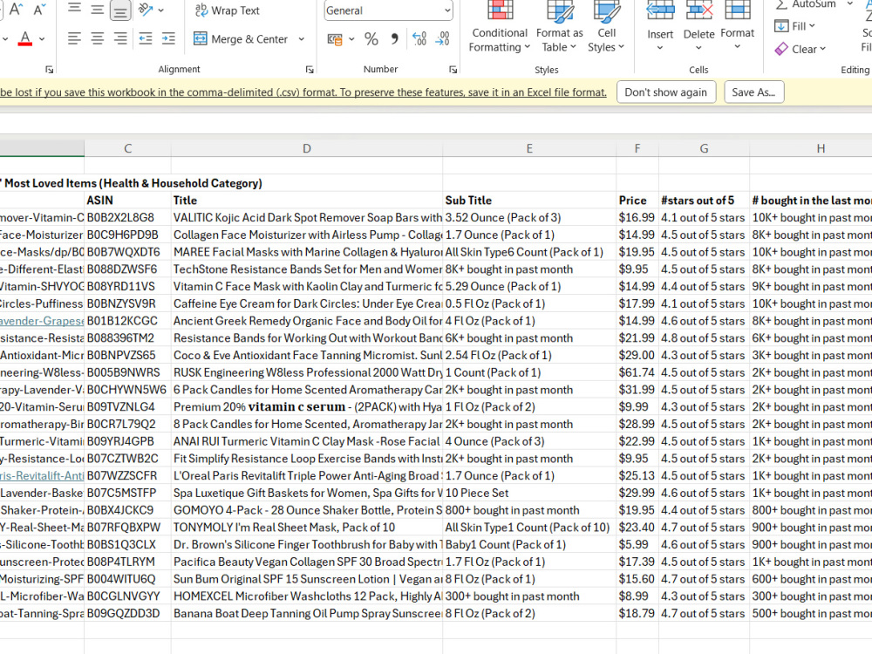
Task: Select the #stars out of 5 header cell
Action: [704, 201]
